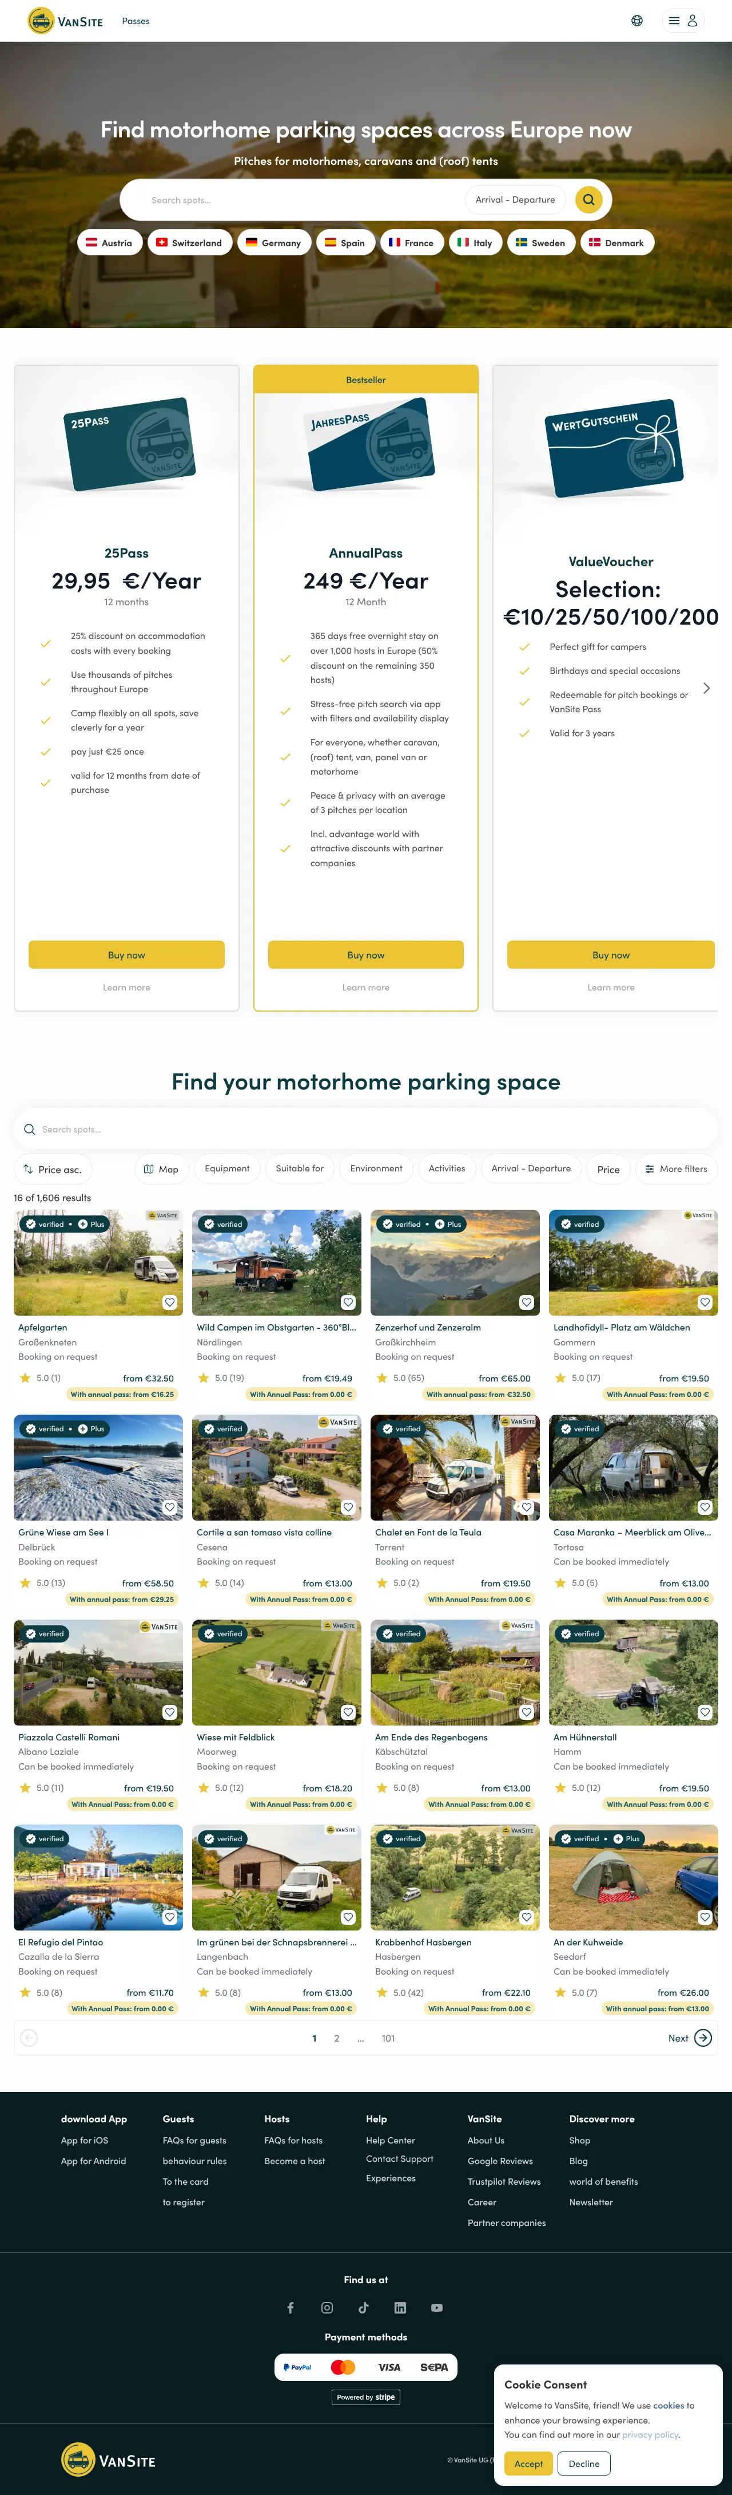Open the Facebook social icon

290,2308
